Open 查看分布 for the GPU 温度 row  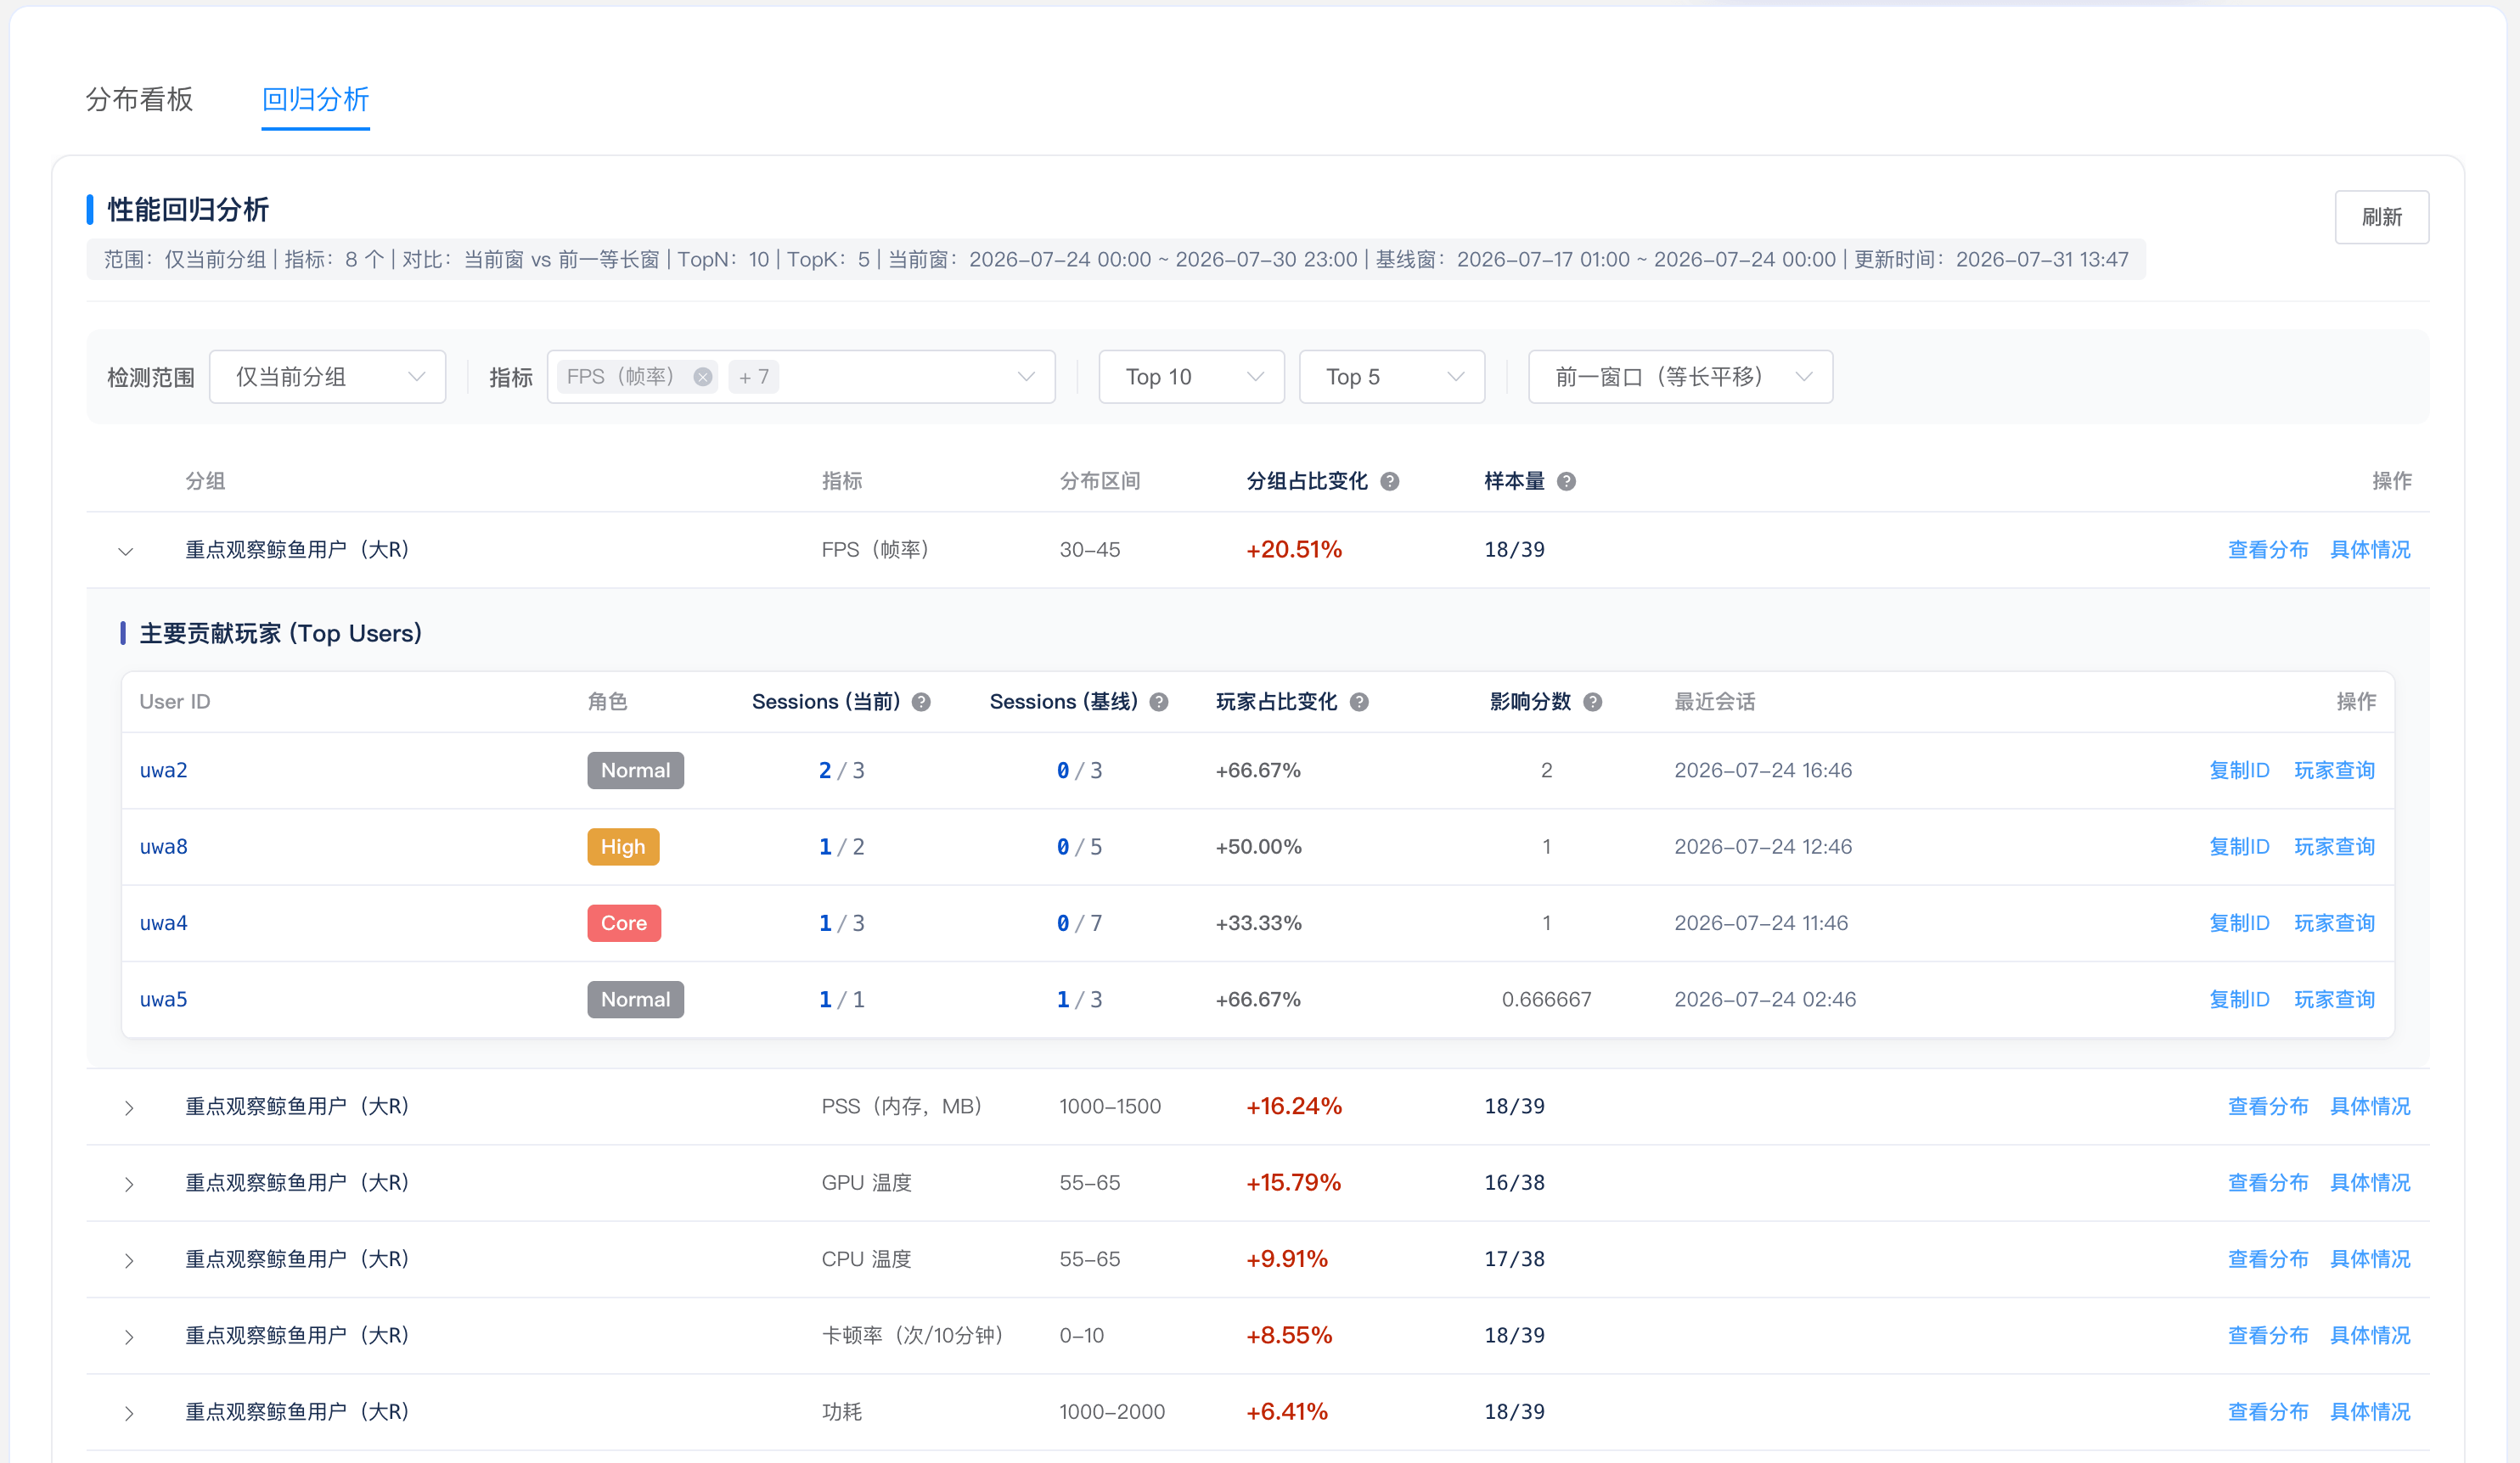point(2268,1182)
